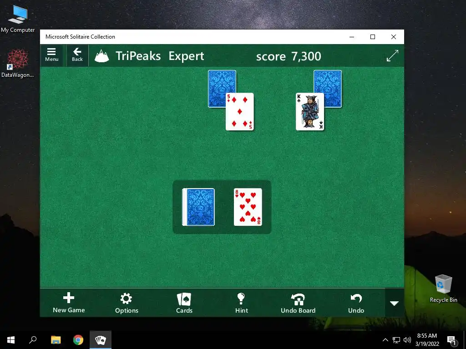Launch Chrome from the taskbar
466x349 pixels.
pos(78,340)
